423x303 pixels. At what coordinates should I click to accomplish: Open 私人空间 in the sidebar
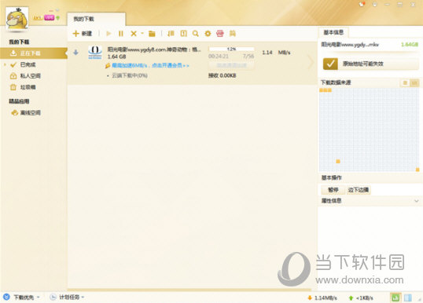point(30,76)
